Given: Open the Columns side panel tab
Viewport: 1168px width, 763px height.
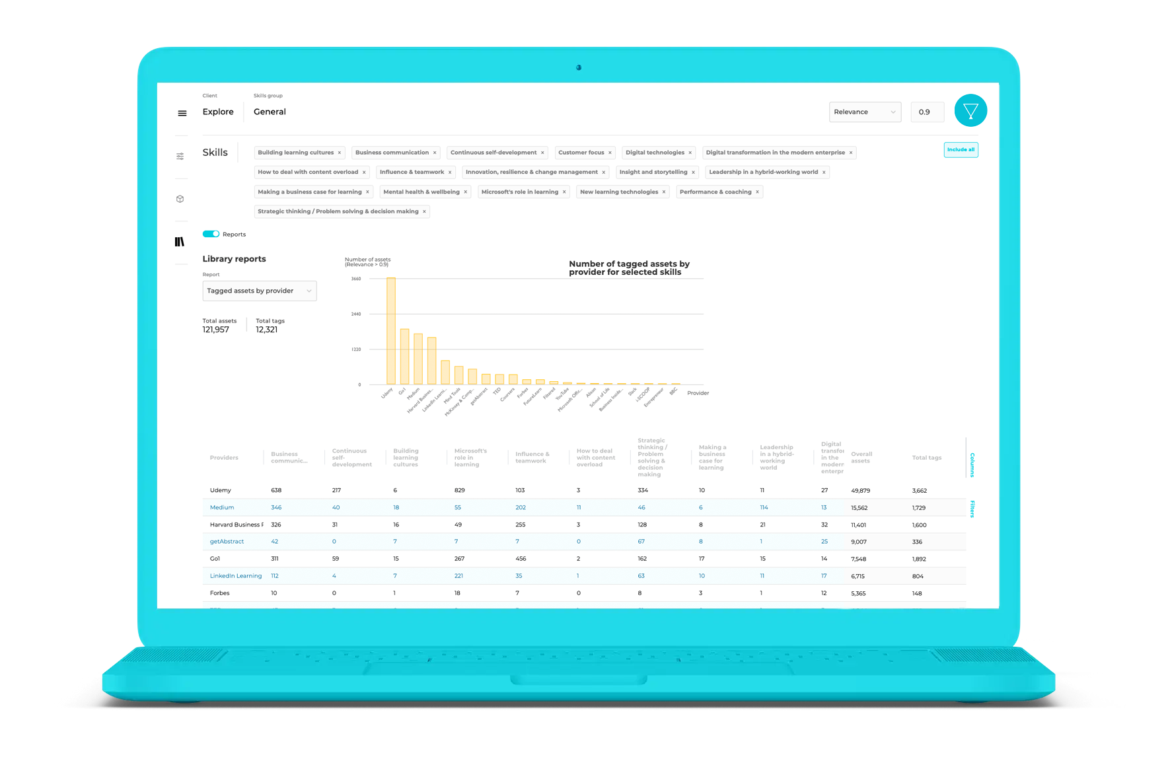Looking at the screenshot, I should [972, 464].
